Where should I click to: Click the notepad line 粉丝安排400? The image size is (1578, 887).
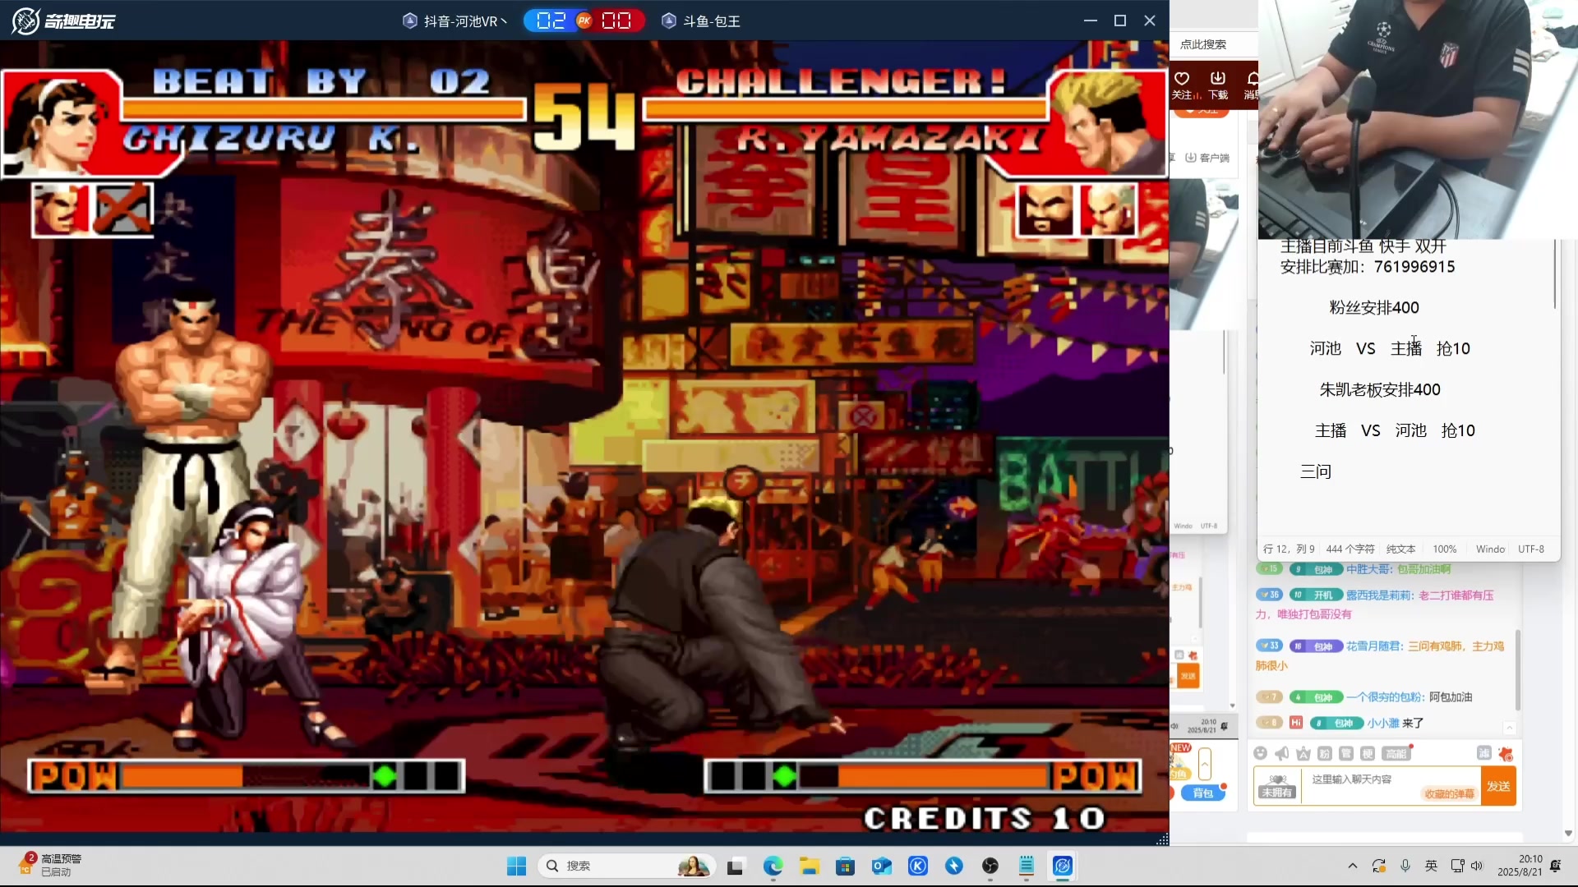pyautogui.click(x=1374, y=307)
